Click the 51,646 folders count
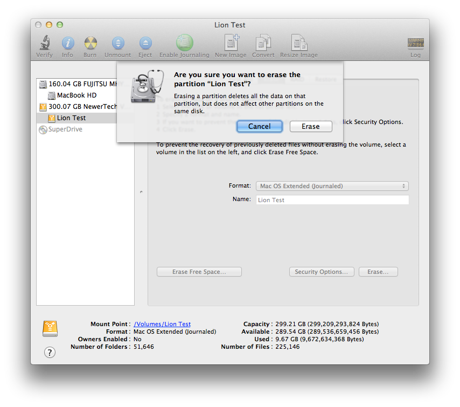The image size is (460, 407). click(x=144, y=347)
